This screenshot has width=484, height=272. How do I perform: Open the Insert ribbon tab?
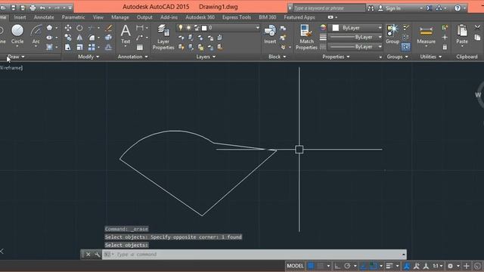(20, 17)
